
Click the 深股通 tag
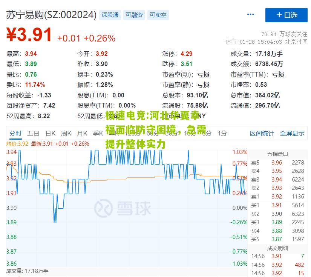(x=110, y=15)
